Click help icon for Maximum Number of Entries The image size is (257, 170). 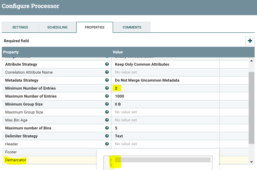(x=107, y=96)
